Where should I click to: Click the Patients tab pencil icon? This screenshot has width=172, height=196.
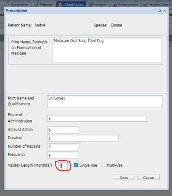pos(37,5)
